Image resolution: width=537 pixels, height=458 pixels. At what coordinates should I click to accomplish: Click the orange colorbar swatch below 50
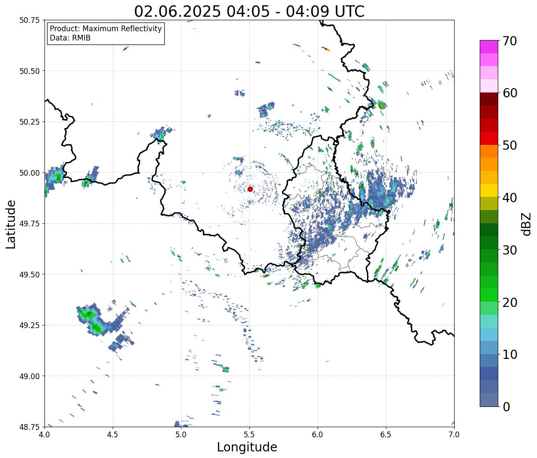point(489,151)
